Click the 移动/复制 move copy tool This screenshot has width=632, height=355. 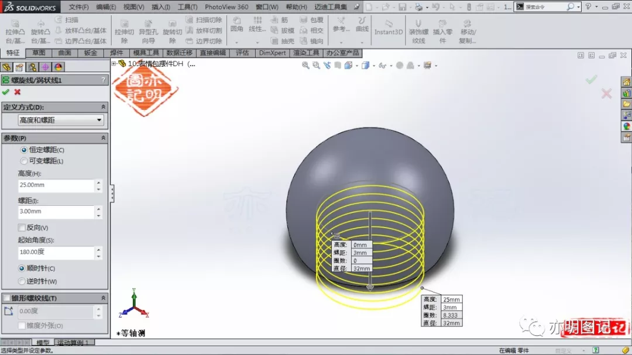point(468,32)
